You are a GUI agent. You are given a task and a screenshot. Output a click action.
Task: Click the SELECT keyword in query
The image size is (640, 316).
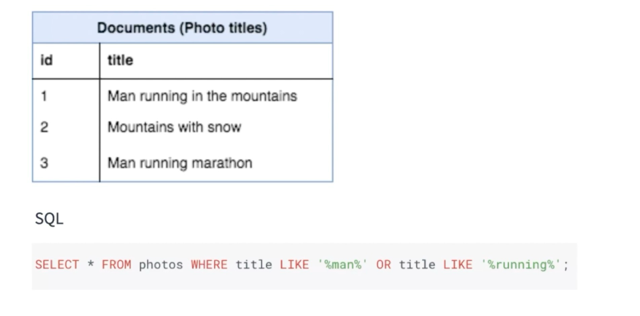point(57,265)
